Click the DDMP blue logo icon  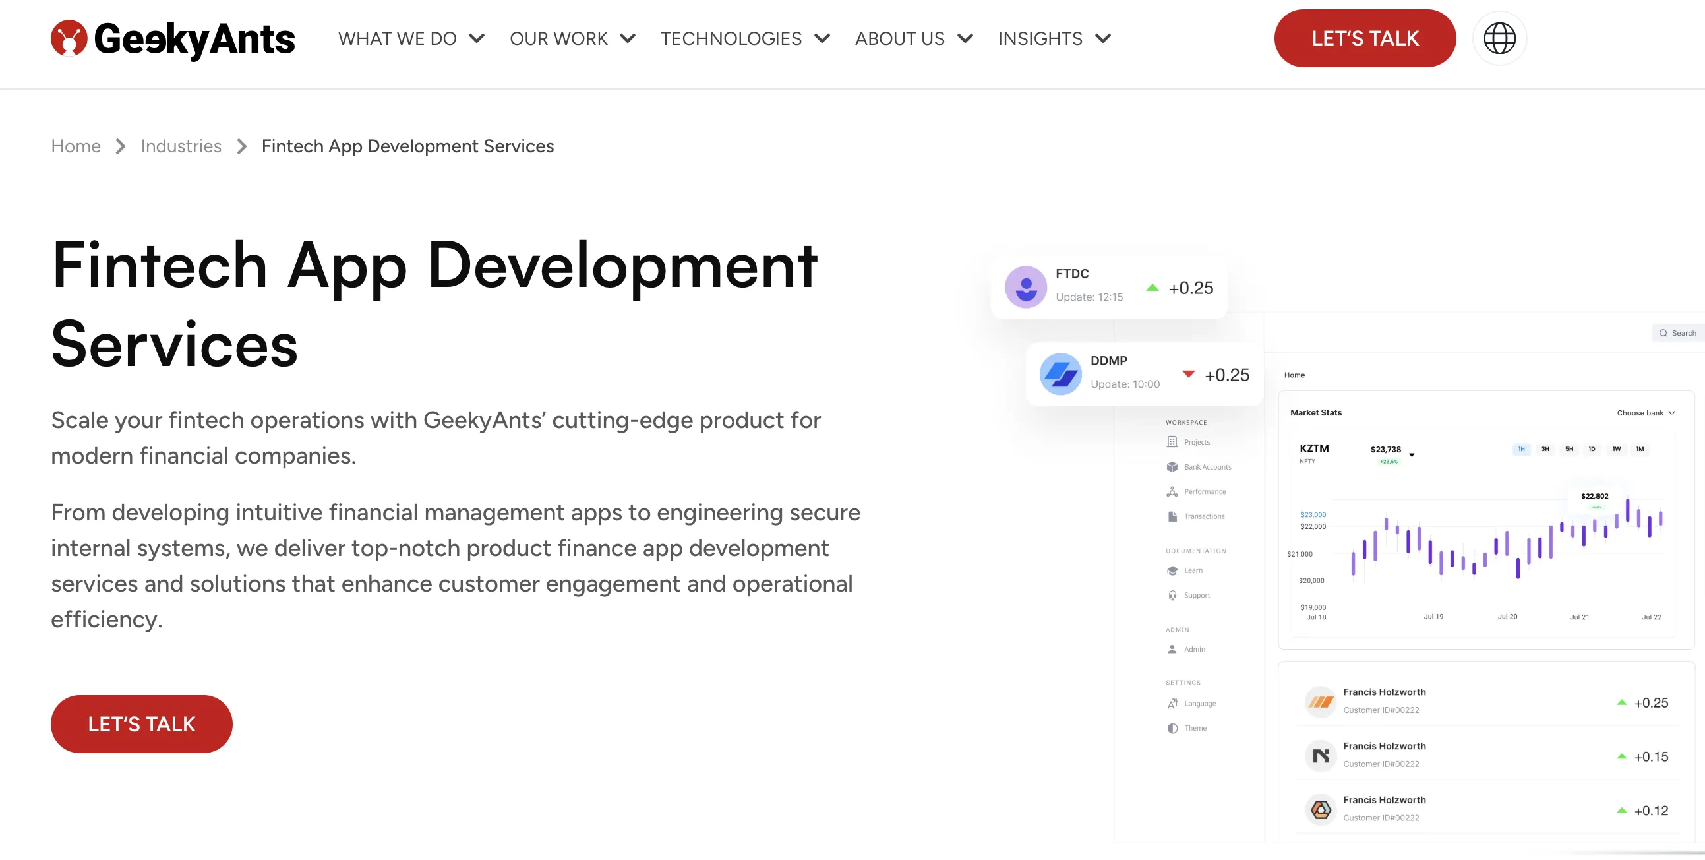pos(1060,374)
